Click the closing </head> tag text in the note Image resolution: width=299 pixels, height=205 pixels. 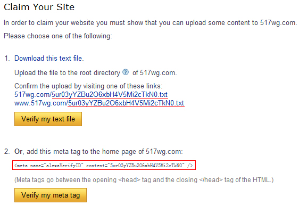pos(211,180)
